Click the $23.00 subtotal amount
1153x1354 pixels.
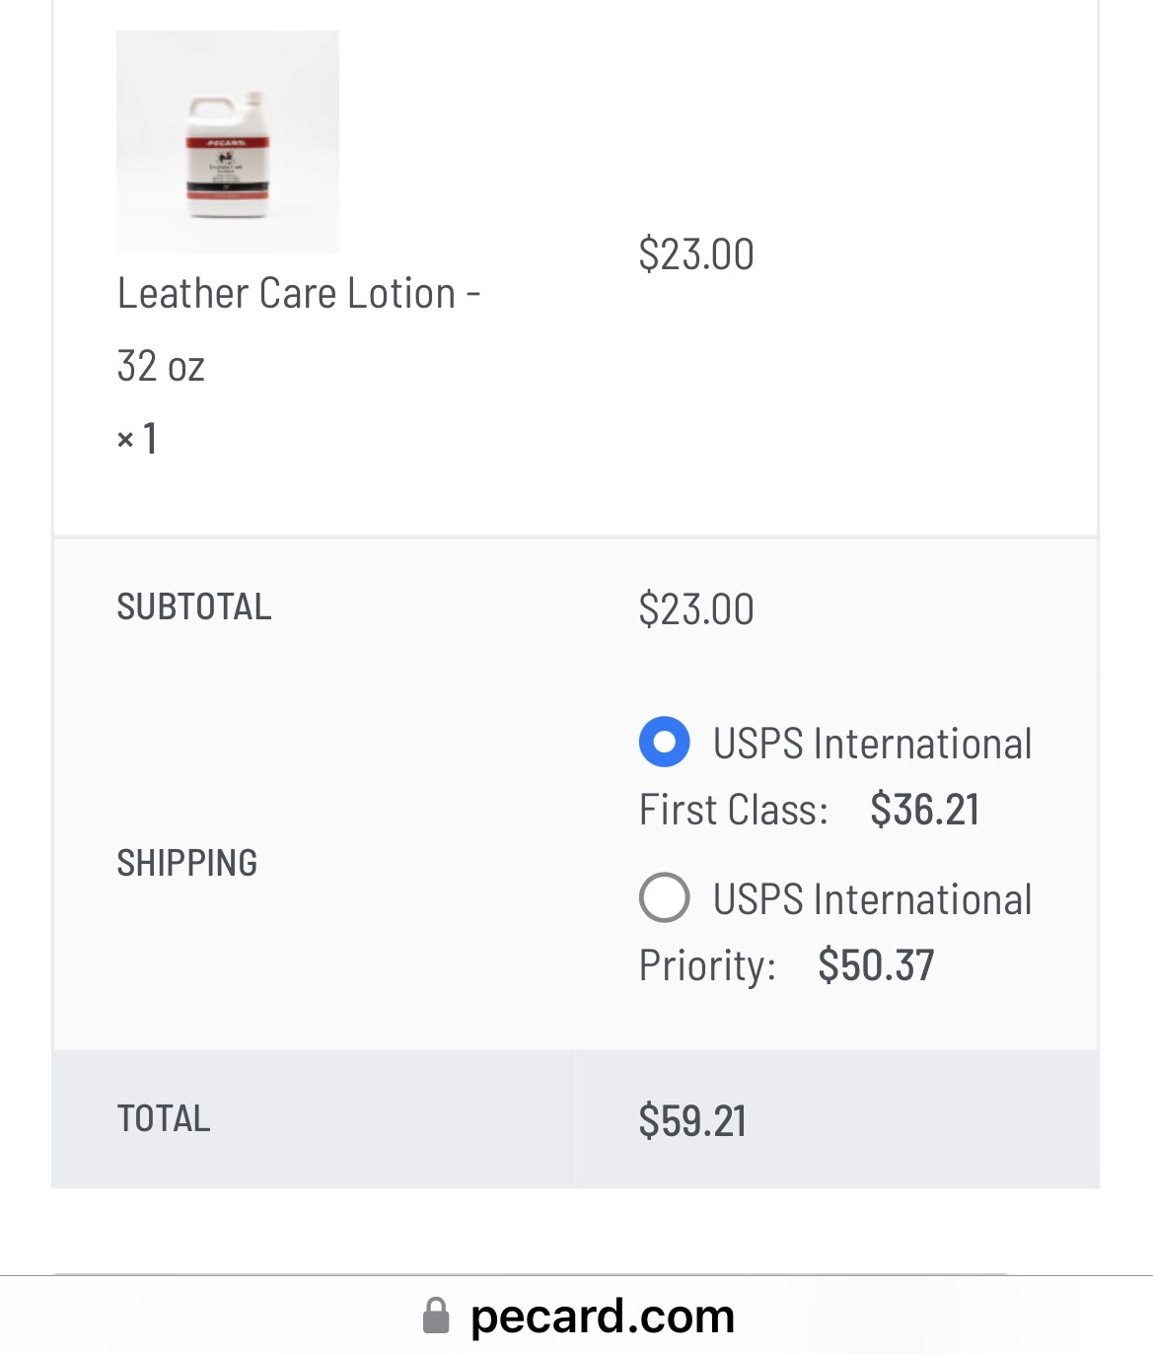click(x=696, y=609)
